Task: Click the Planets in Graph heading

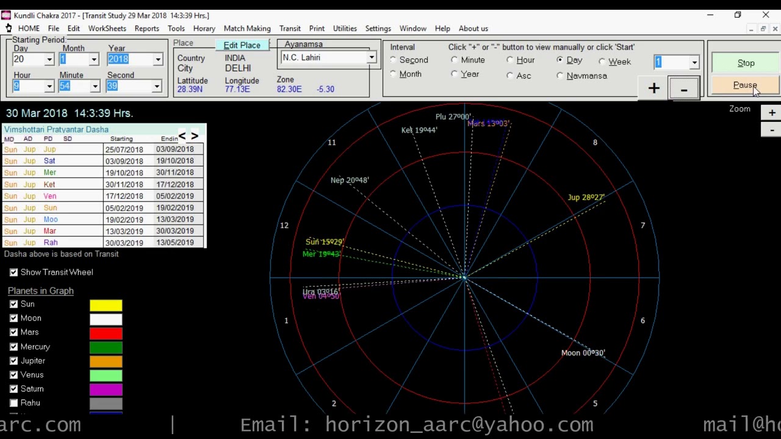Action: click(x=41, y=291)
